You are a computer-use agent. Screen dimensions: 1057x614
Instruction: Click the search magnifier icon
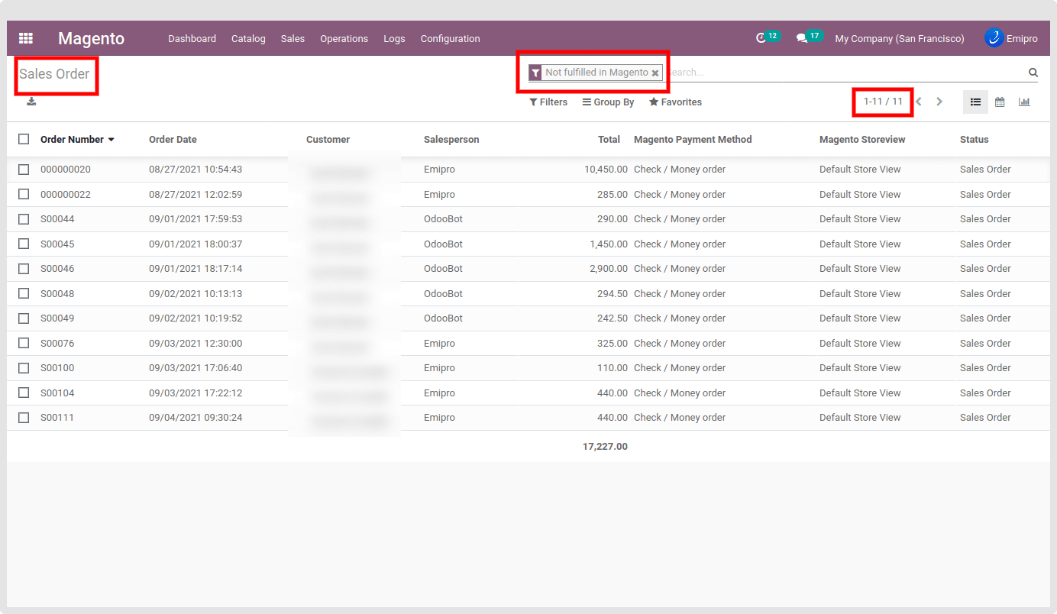(1033, 73)
